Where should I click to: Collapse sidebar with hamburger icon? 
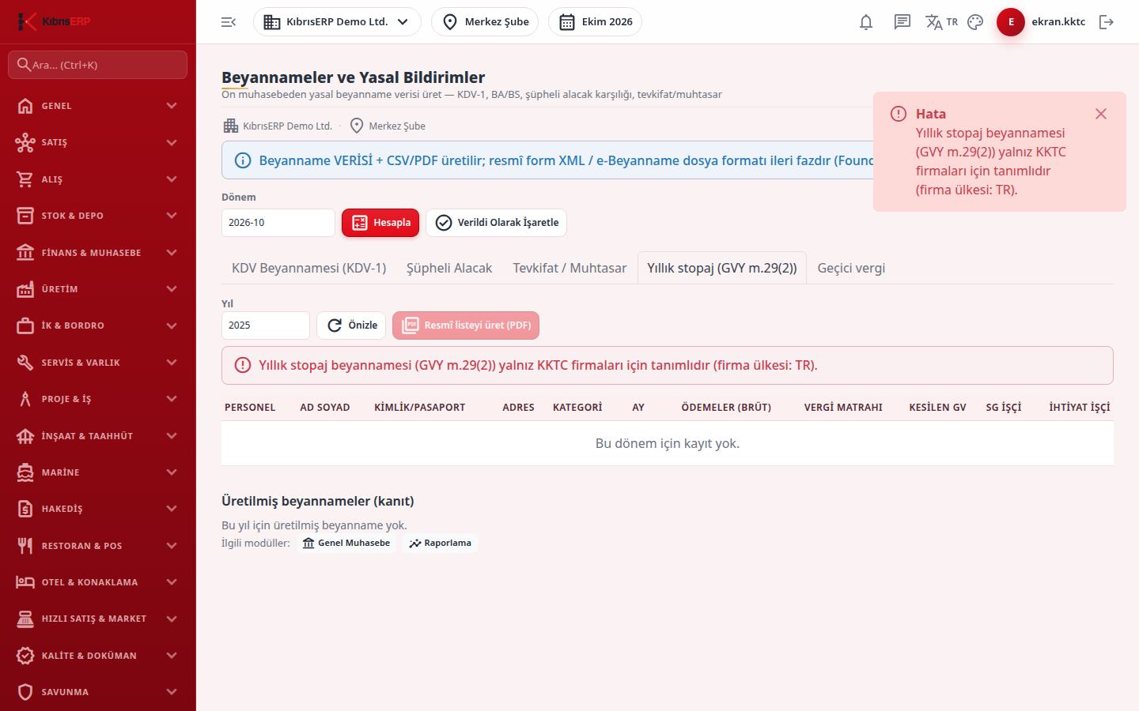pyautogui.click(x=229, y=22)
